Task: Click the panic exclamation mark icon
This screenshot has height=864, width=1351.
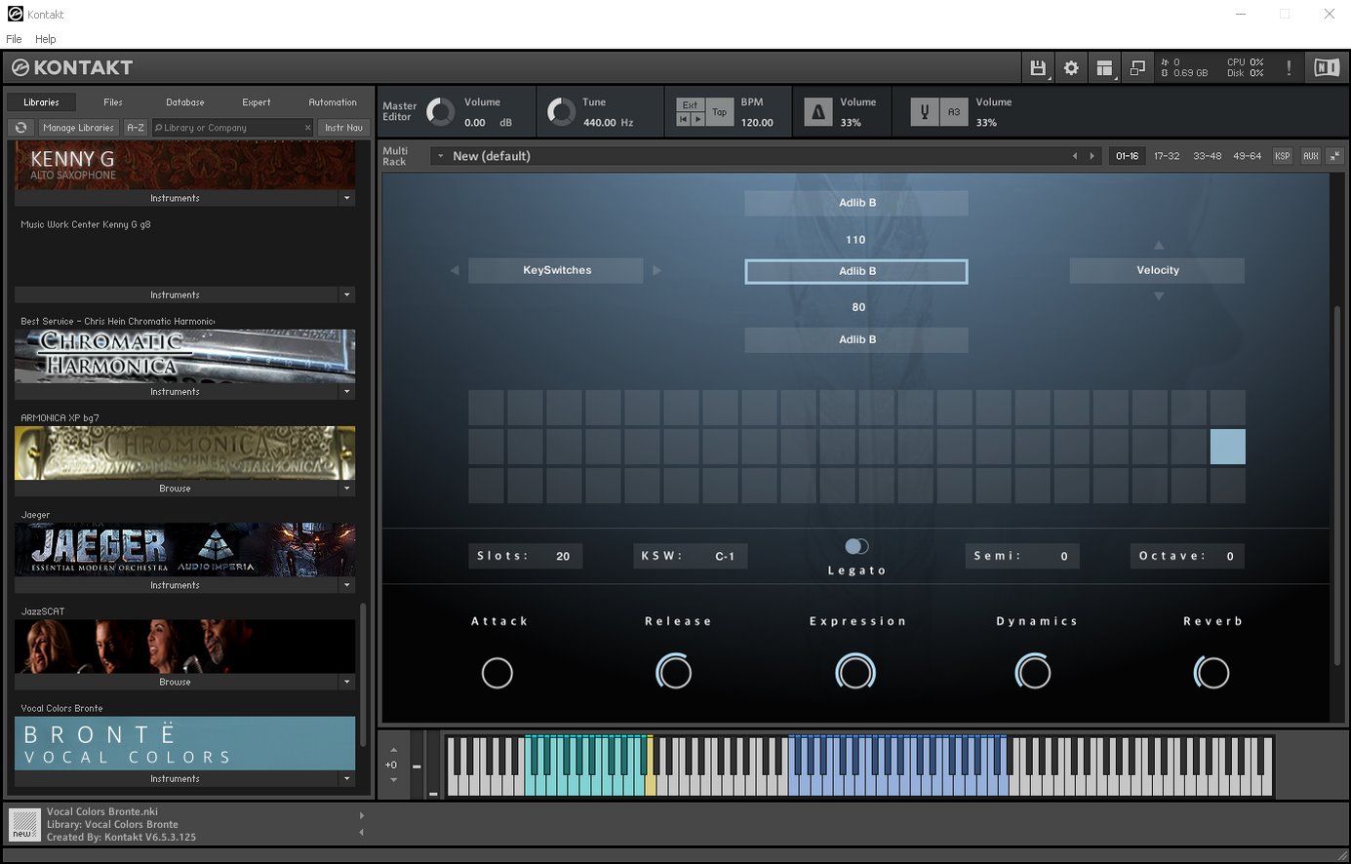Action: point(1289,68)
